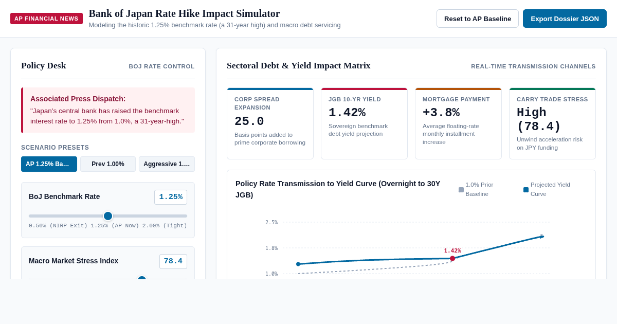
Task: Select the Mortgage Payment card
Action: pyautogui.click(x=458, y=123)
